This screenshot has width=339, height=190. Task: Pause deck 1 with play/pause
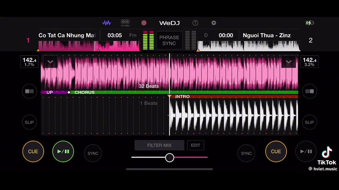pos(63,151)
